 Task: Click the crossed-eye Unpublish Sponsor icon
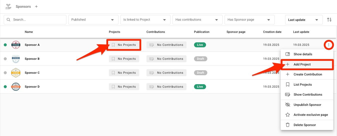(x=288, y=105)
